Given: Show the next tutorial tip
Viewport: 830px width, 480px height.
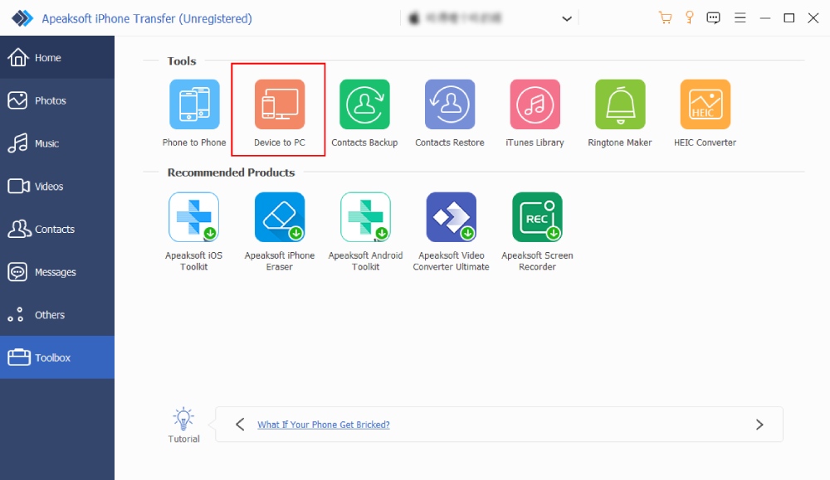Looking at the screenshot, I should tap(759, 424).
